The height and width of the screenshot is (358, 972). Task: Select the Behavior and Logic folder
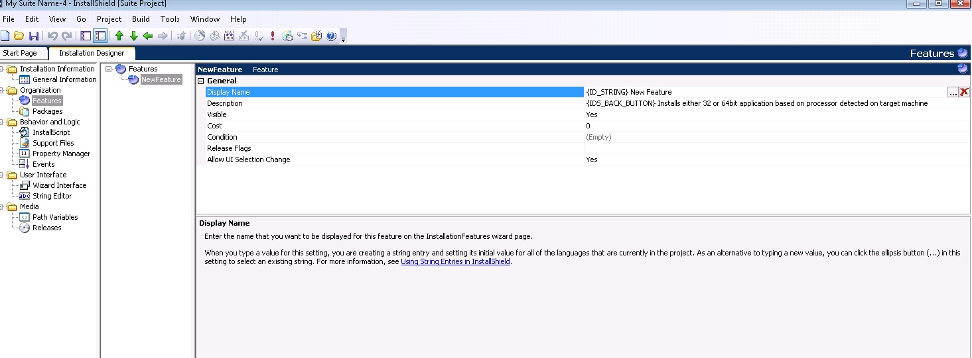[x=50, y=122]
